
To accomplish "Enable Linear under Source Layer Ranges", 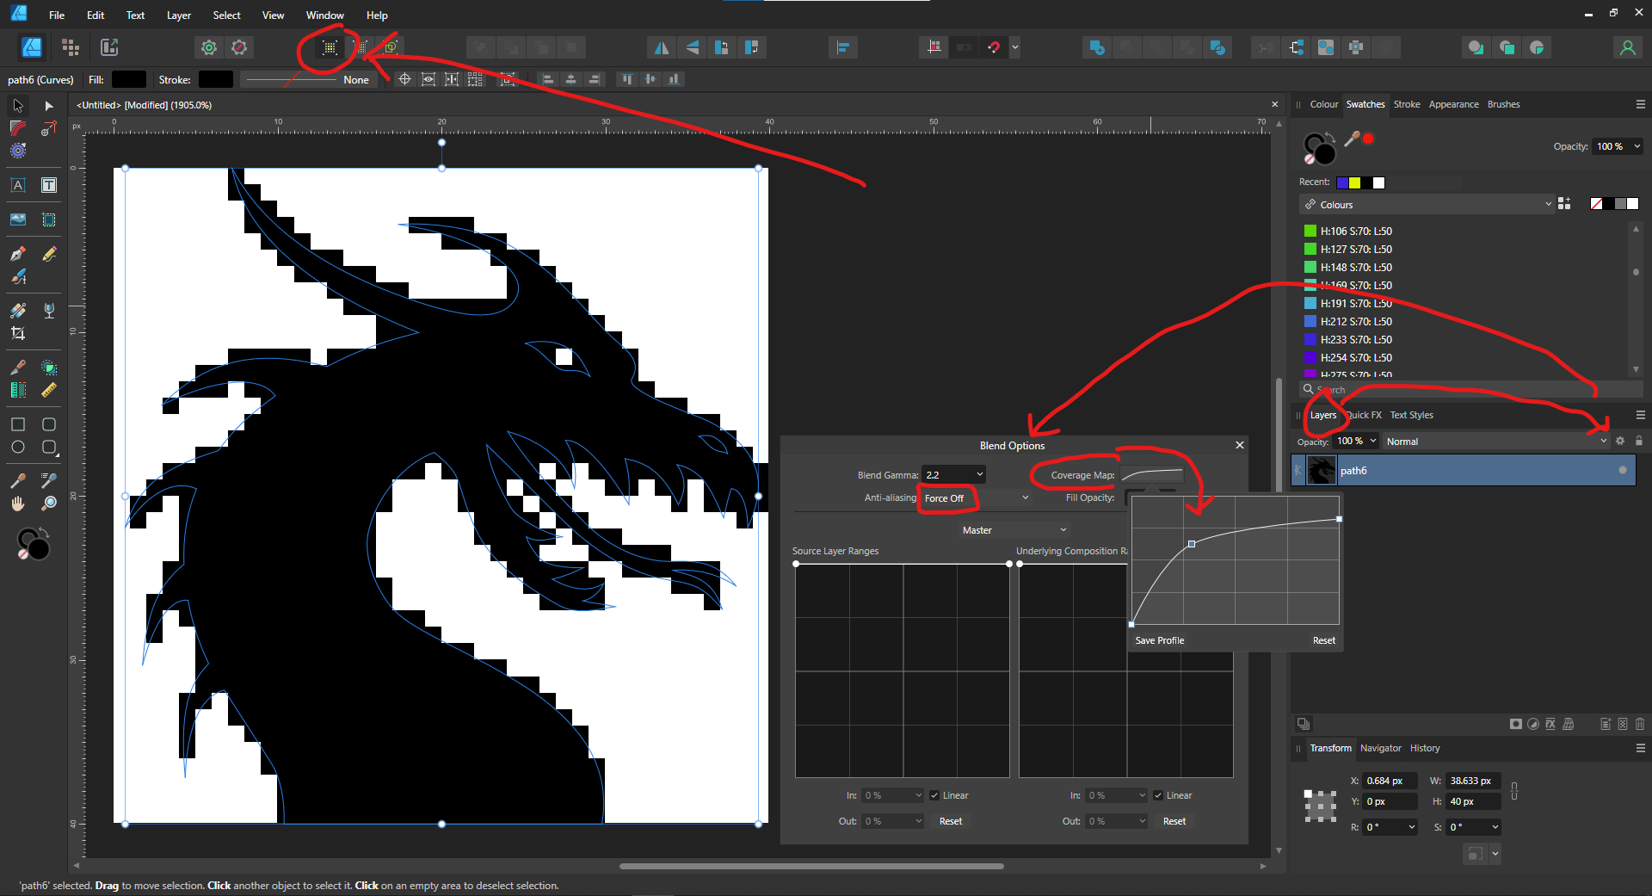I will pyautogui.click(x=934, y=795).
